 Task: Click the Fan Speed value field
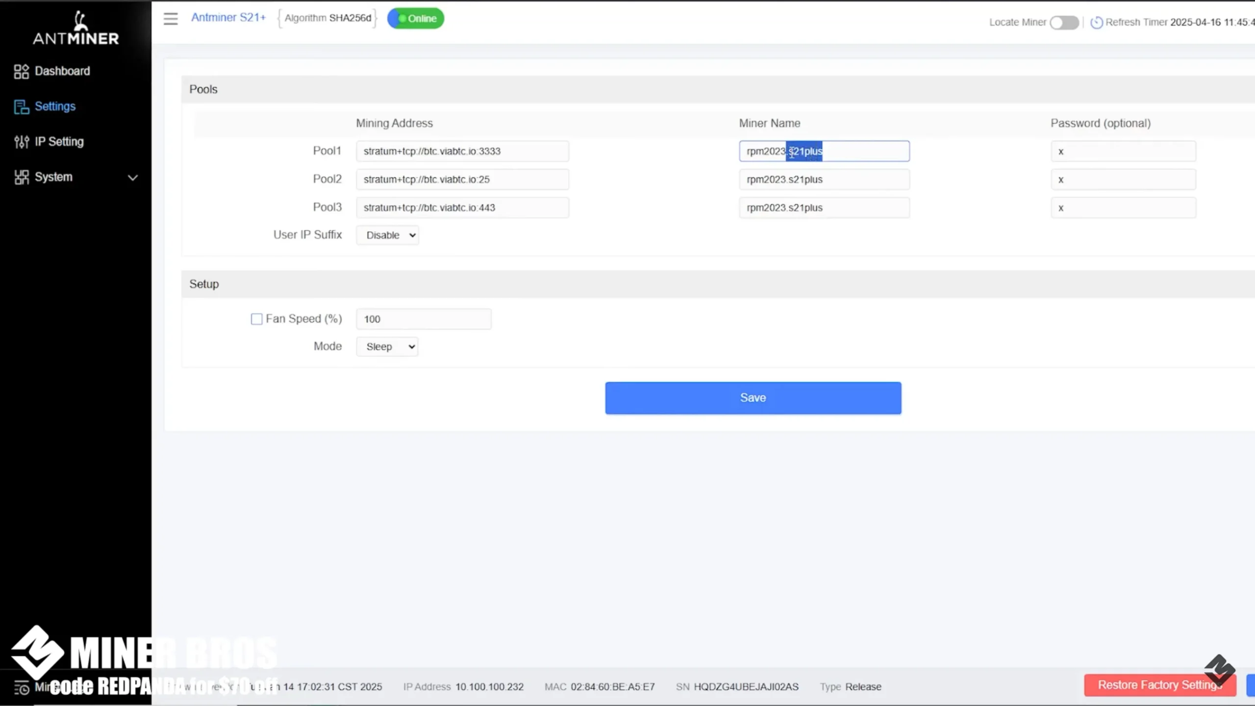pos(424,319)
